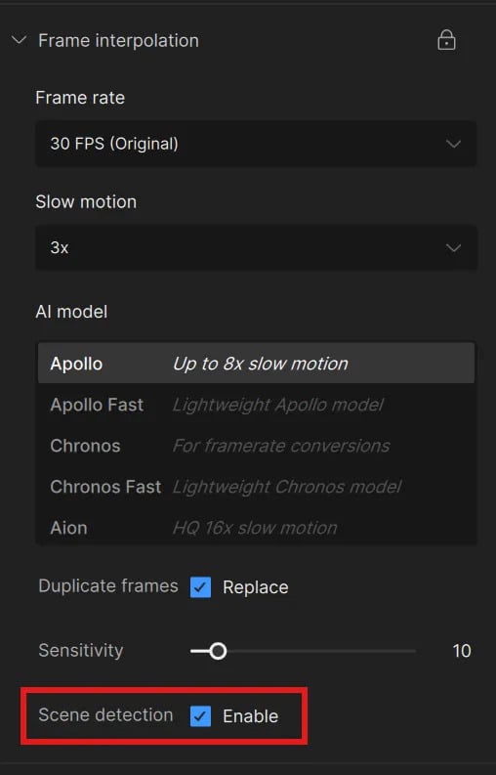
Task: Toggle the Scene detection Enable checkbox
Action: [x=200, y=715]
